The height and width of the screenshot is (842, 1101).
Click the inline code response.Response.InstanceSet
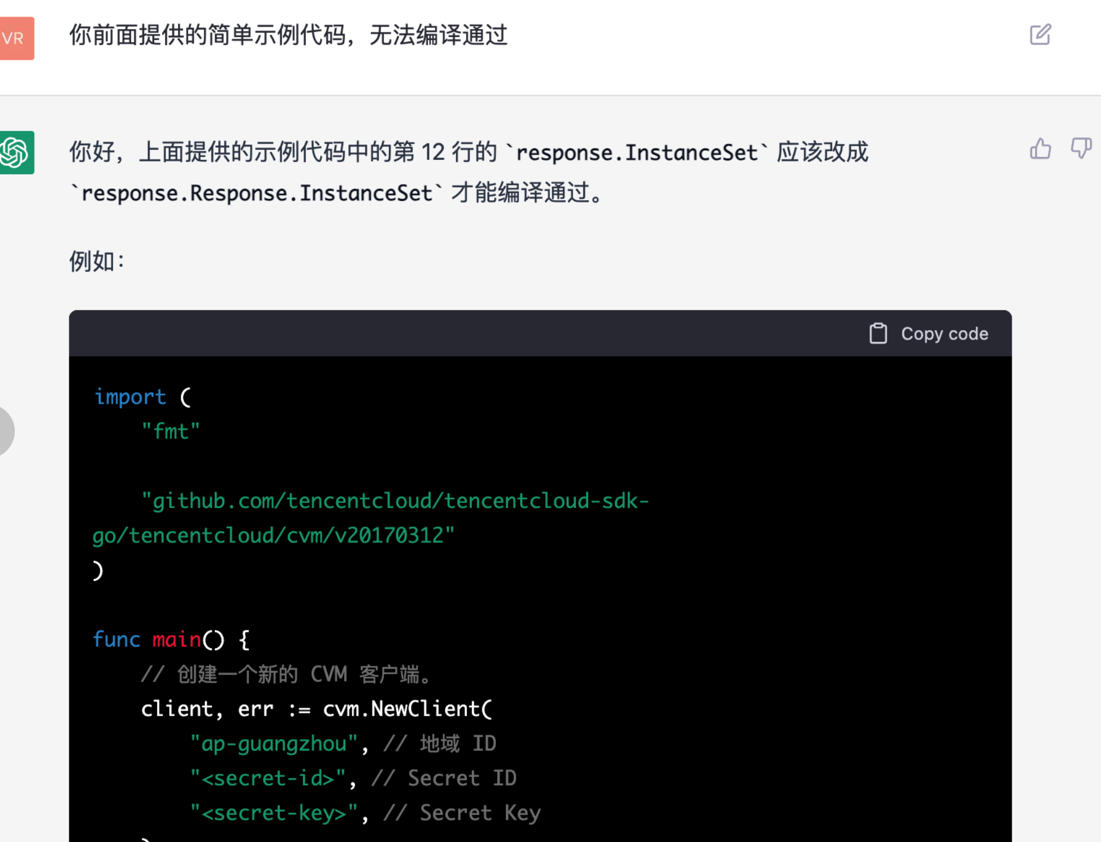pos(256,193)
